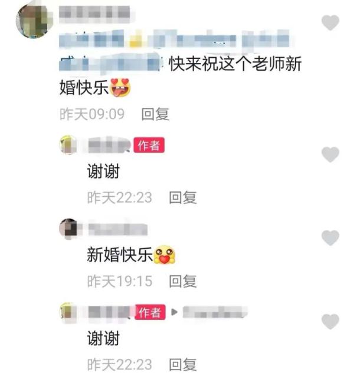Viewport: 354px width, 383px height.
Task: Reply to author's first 谢谢 at 22:23
Action: pyautogui.click(x=183, y=197)
